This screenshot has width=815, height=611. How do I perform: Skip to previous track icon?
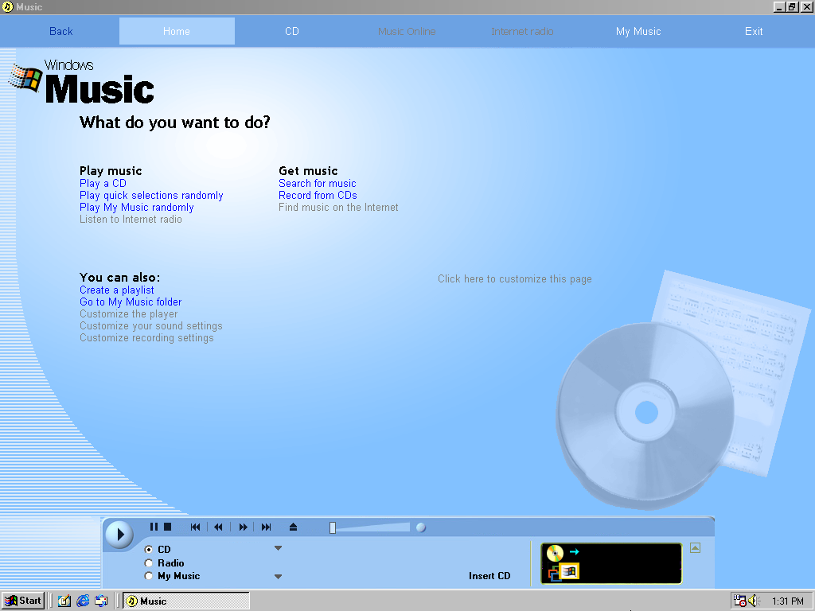tap(195, 527)
